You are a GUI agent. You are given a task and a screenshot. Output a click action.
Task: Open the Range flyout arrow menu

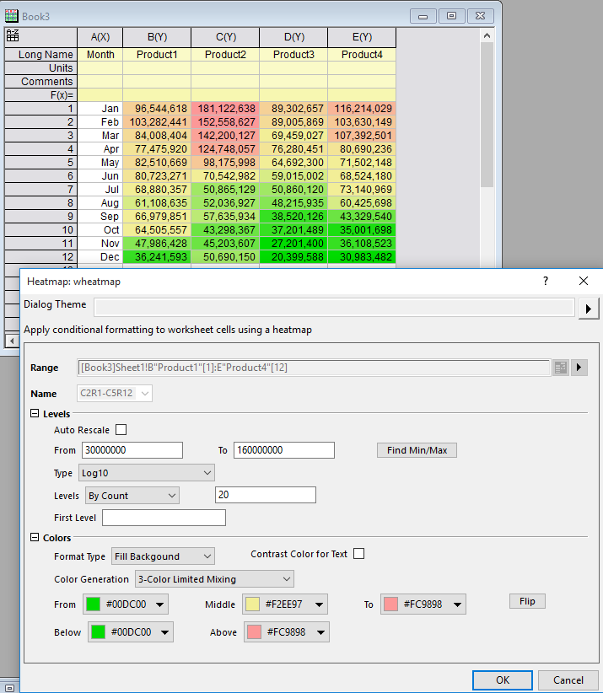[x=579, y=368]
